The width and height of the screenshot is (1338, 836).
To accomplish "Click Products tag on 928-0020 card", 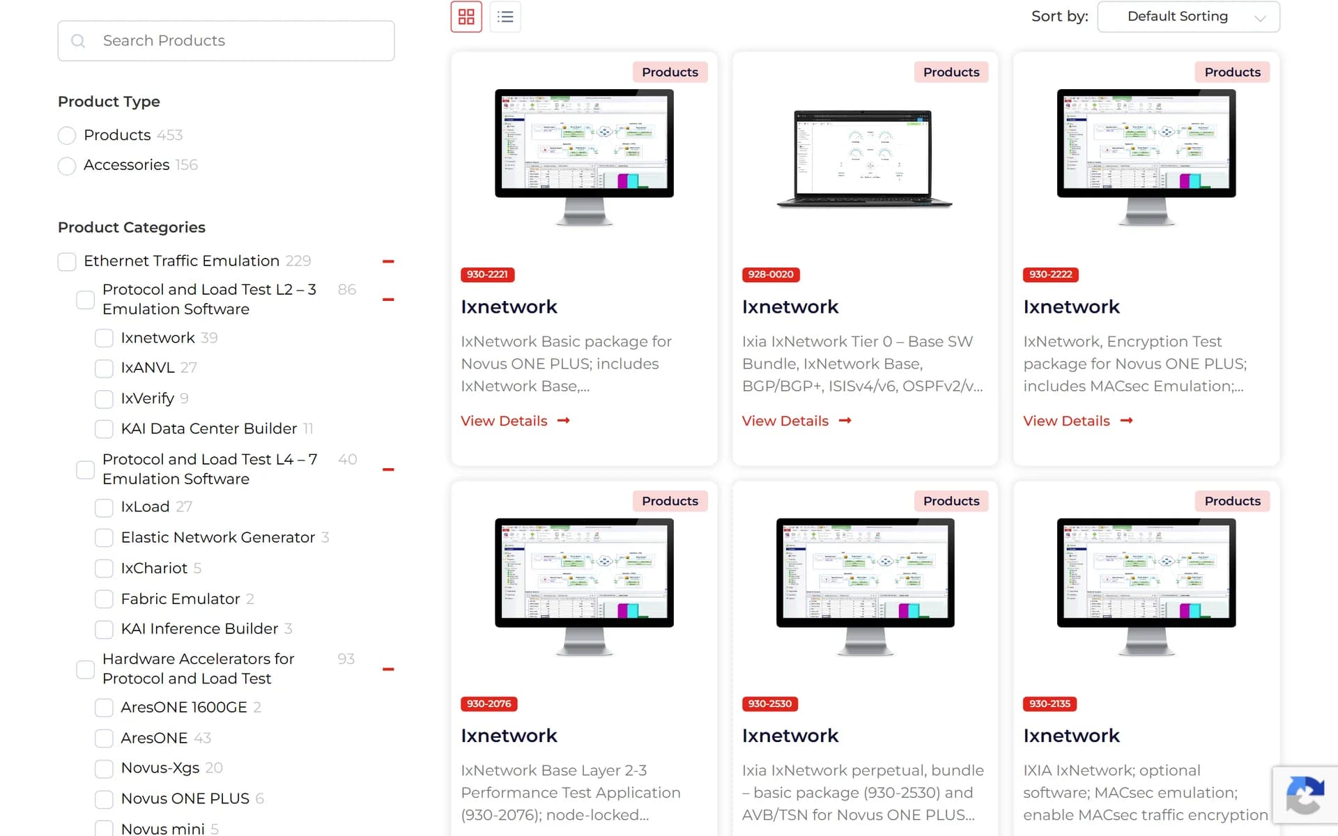I will point(951,72).
